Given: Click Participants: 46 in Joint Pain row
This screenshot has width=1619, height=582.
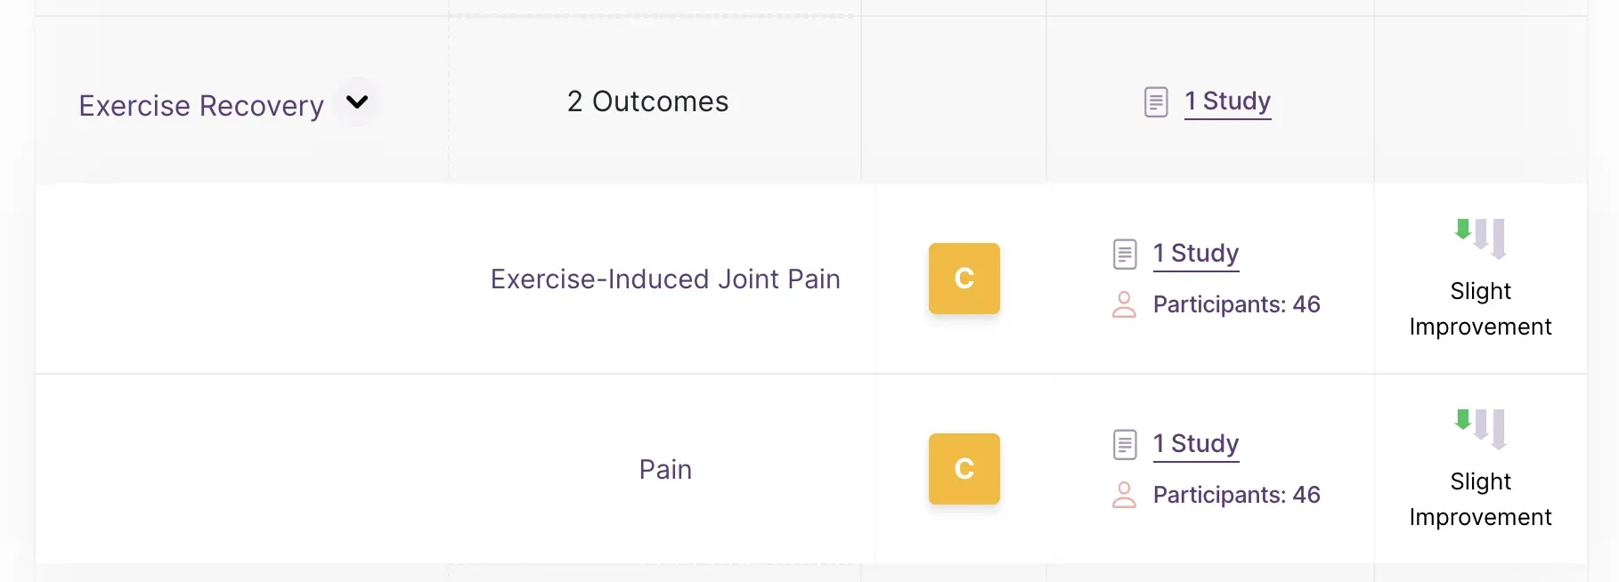Looking at the screenshot, I should tap(1236, 304).
